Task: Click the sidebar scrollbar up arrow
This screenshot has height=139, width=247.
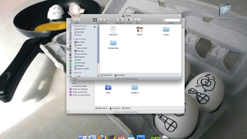Action: tap(98, 26)
